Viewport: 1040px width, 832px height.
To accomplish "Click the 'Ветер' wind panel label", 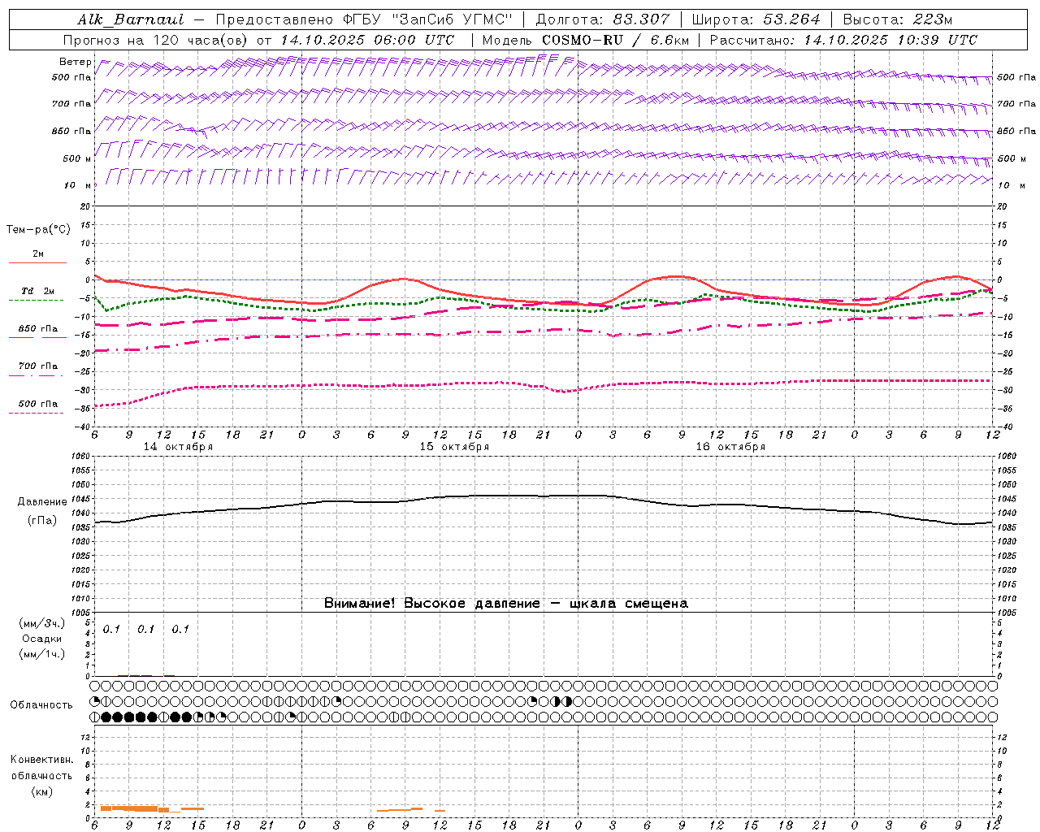I will 76,62.
